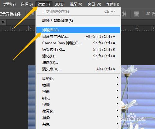Open Camera Raw 滤镜(C)...
155x129 pixels.
(x=78, y=43)
